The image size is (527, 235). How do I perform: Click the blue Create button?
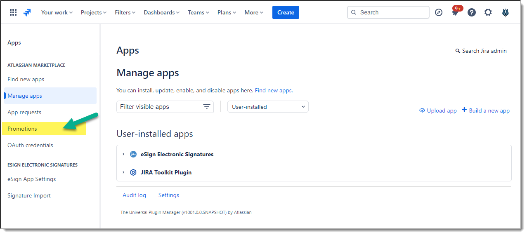click(286, 12)
